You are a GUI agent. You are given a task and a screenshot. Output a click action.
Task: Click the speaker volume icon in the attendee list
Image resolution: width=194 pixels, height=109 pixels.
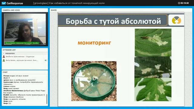pyautogui.click(x=46, y=60)
